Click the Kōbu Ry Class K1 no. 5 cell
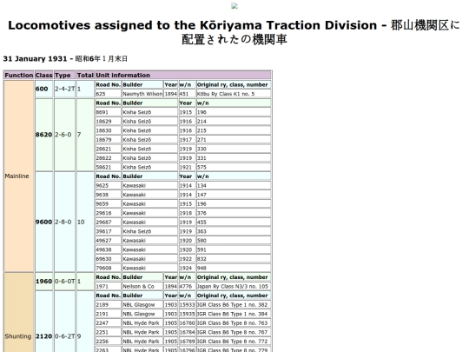469x352 pixels. [x=234, y=94]
